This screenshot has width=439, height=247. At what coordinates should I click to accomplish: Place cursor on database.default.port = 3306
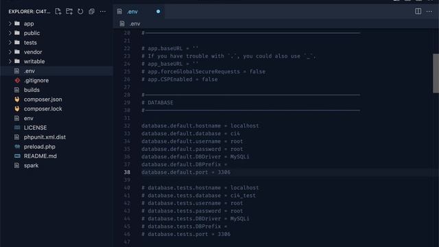(186, 172)
